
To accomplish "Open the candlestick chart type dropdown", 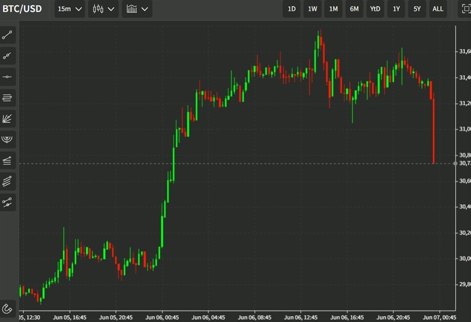I will point(103,9).
